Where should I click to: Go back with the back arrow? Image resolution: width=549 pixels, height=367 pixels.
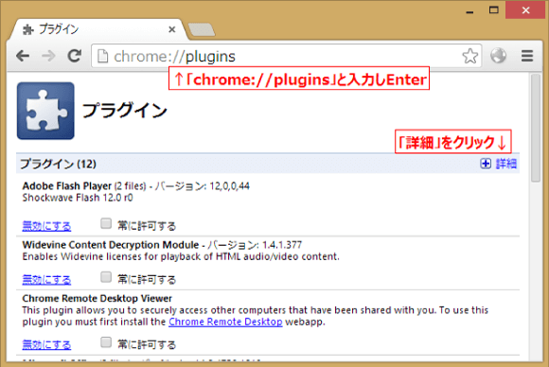pyautogui.click(x=23, y=56)
